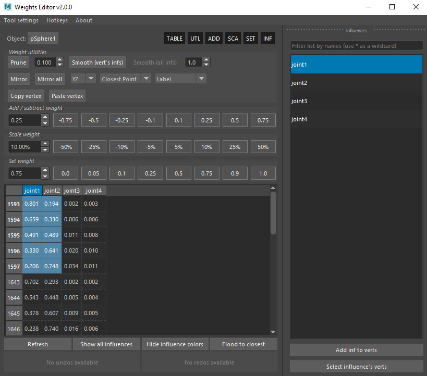Screen dimensions: 427x376
Task: Open the Closest Point dropdown
Action: pyautogui.click(x=125, y=79)
